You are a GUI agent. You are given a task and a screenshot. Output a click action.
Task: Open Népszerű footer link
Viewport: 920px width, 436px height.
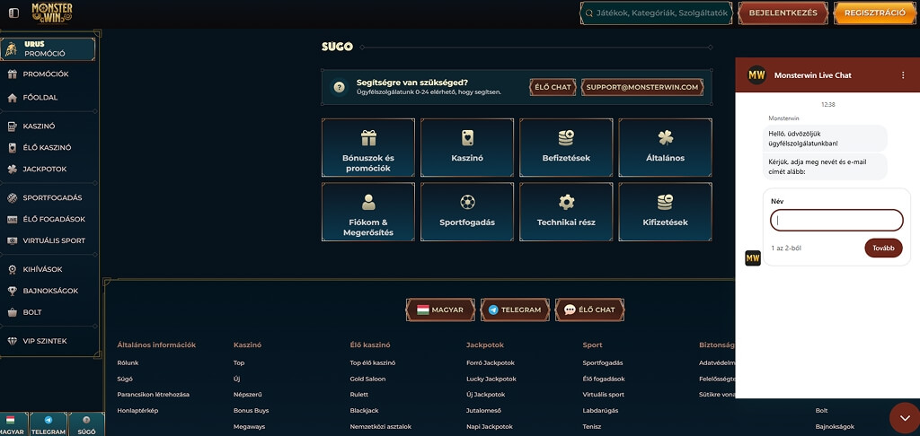coord(248,395)
